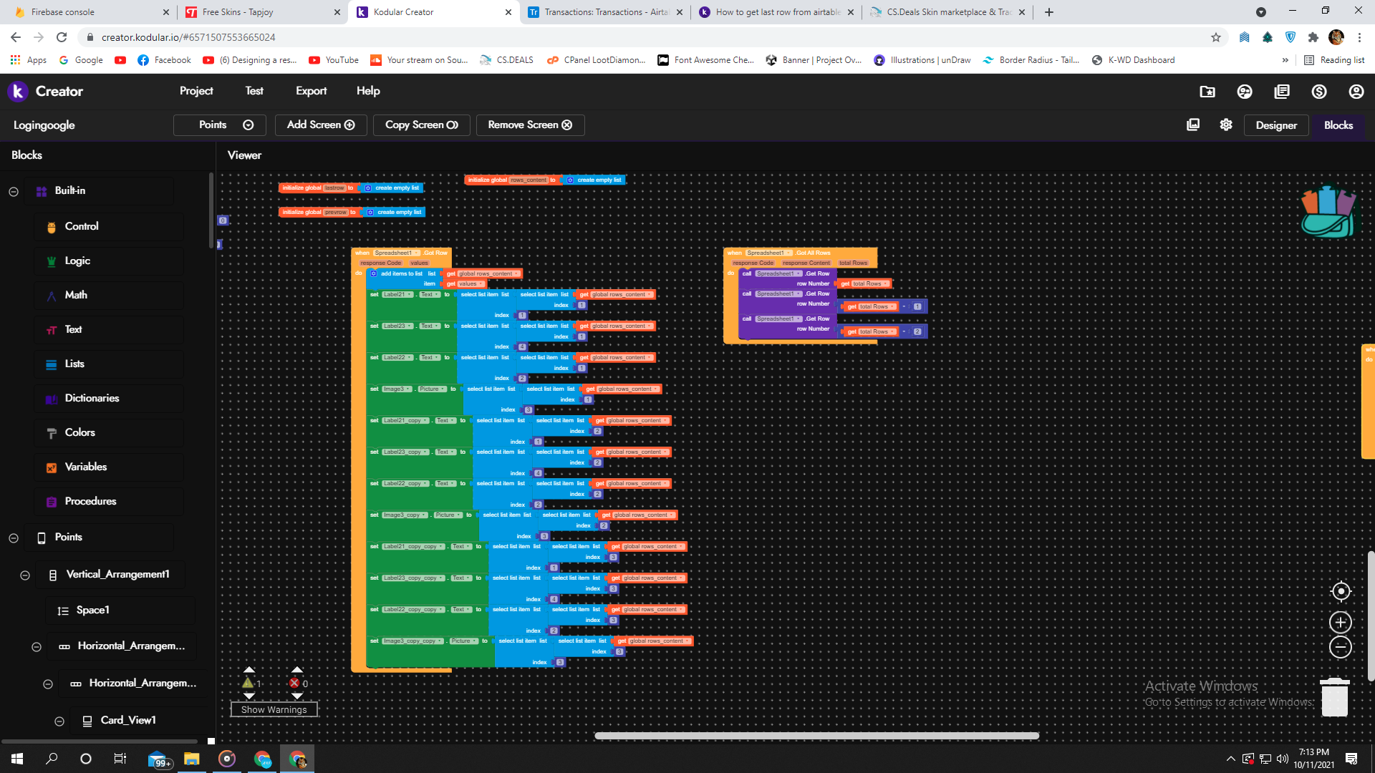Open the backpack in the viewer
The width and height of the screenshot is (1375, 773).
(x=1328, y=212)
